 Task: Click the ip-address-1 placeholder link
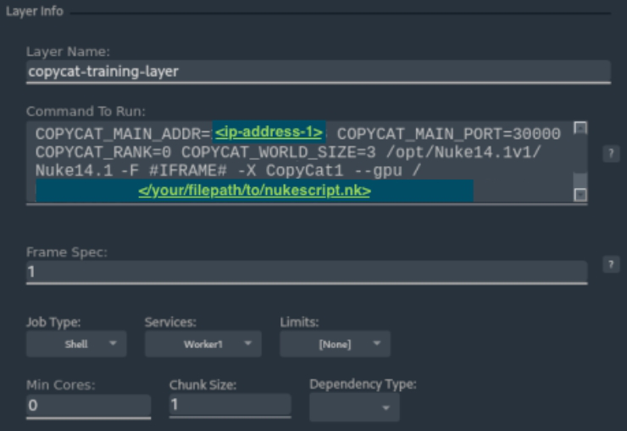tap(268, 133)
